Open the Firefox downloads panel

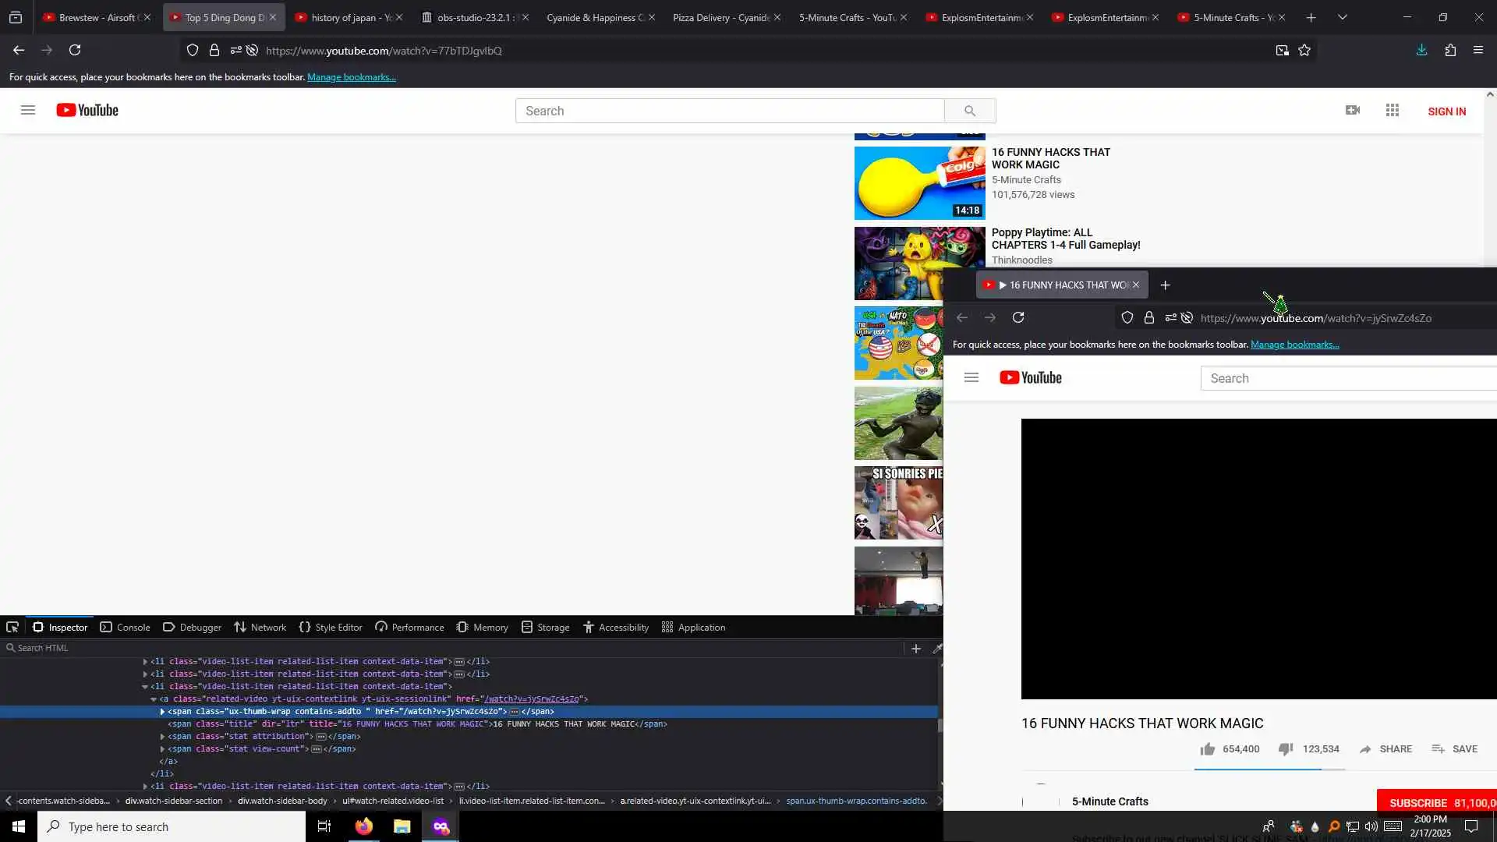[1421, 51]
